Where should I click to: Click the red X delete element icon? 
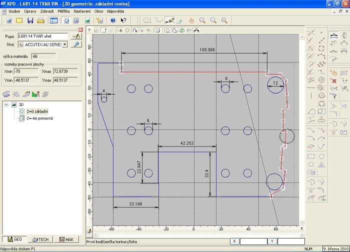click(334, 80)
